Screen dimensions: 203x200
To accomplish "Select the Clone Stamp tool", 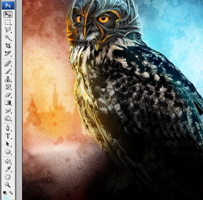I will click(8, 79).
